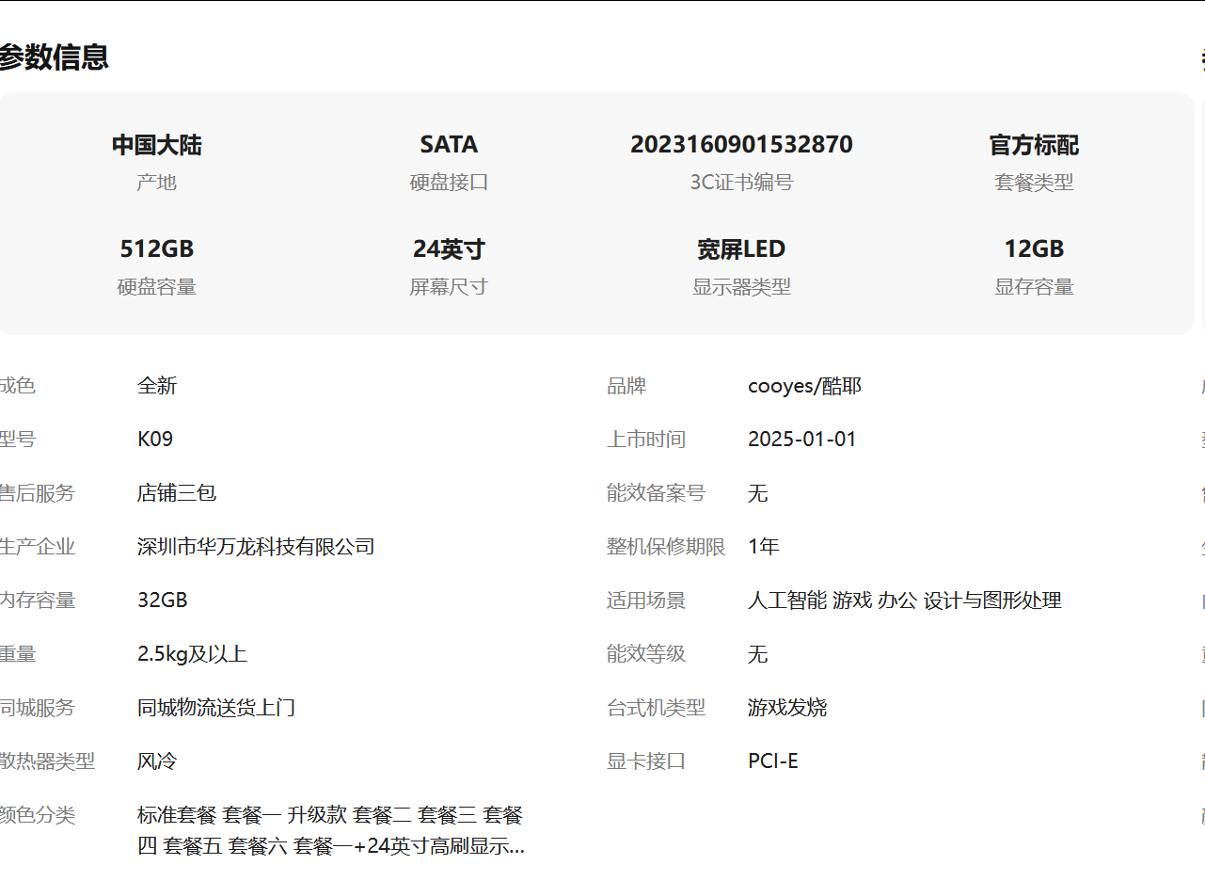
Task: Click the 官方标配 package type value
Action: (1033, 145)
